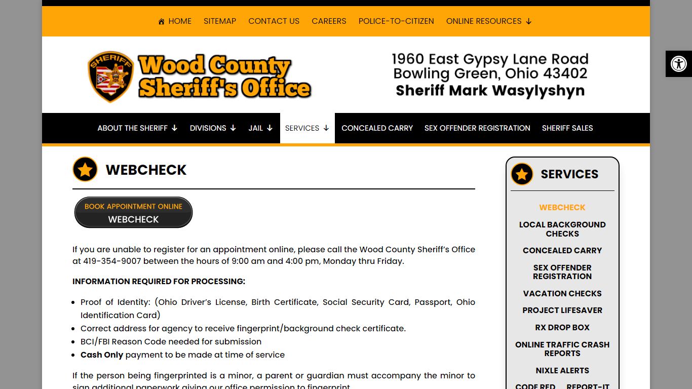This screenshot has height=389, width=692.
Task: Expand the Divisions menu arrow
Action: (x=233, y=128)
